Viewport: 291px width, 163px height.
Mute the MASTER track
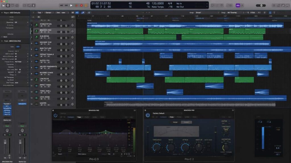41,105
